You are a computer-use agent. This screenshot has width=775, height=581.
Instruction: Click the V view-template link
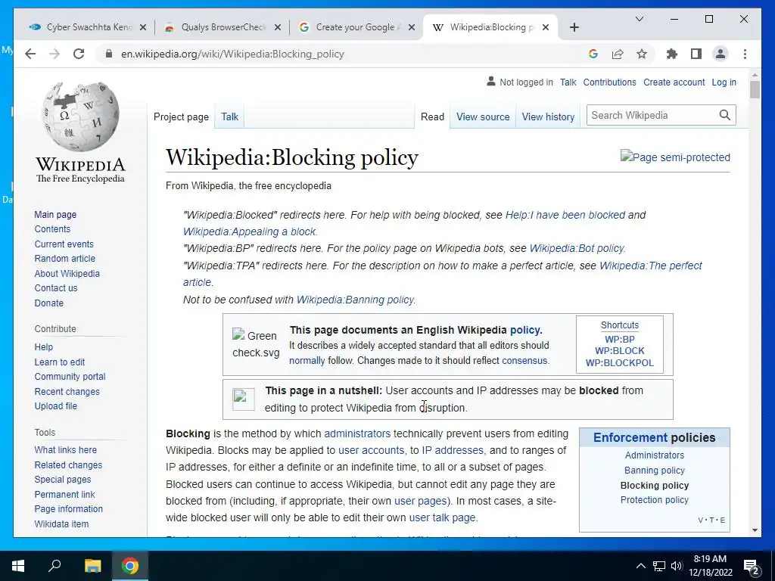coord(700,520)
